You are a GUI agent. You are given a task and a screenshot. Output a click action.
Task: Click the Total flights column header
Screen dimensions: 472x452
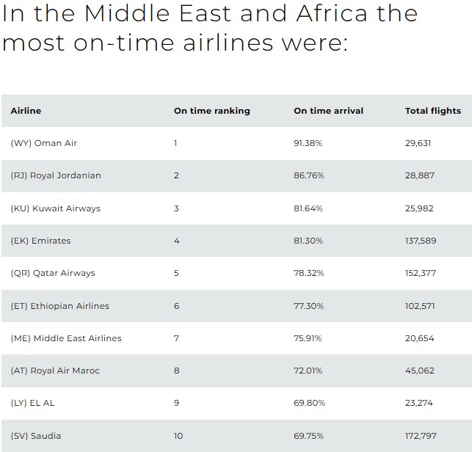point(433,111)
